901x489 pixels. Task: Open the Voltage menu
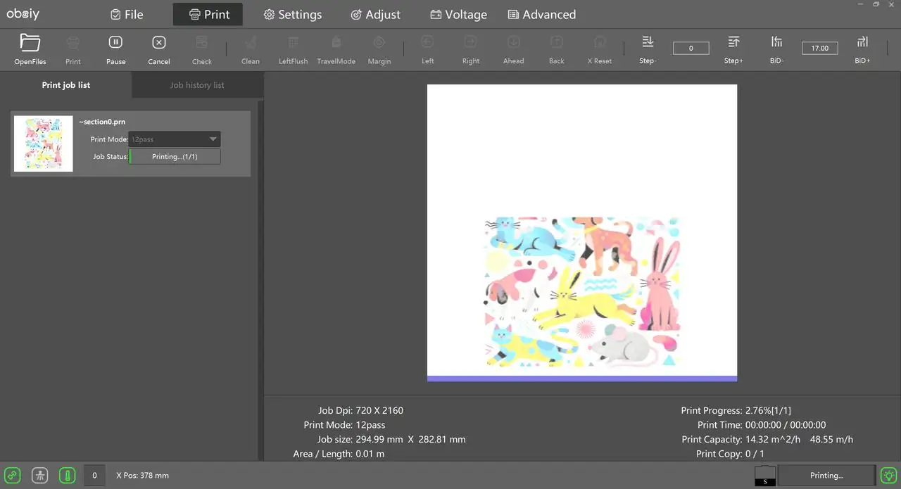click(x=458, y=14)
